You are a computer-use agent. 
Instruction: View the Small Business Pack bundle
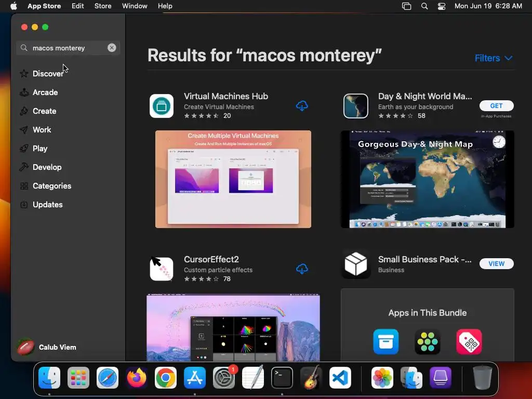[496, 263]
